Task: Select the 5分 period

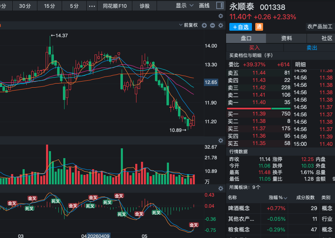Action: (74, 6)
